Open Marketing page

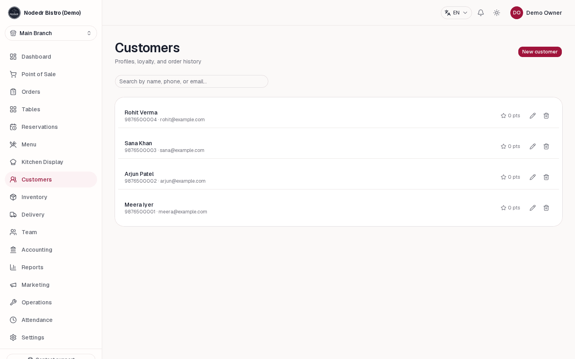click(51, 285)
